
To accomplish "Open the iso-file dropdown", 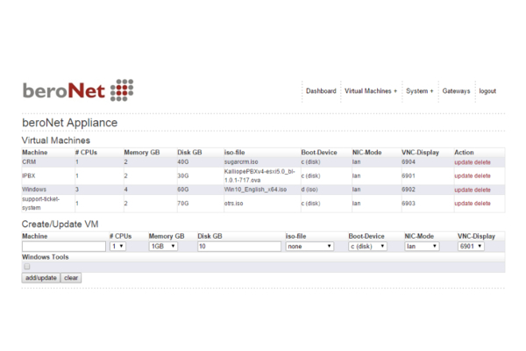I will [x=309, y=247].
